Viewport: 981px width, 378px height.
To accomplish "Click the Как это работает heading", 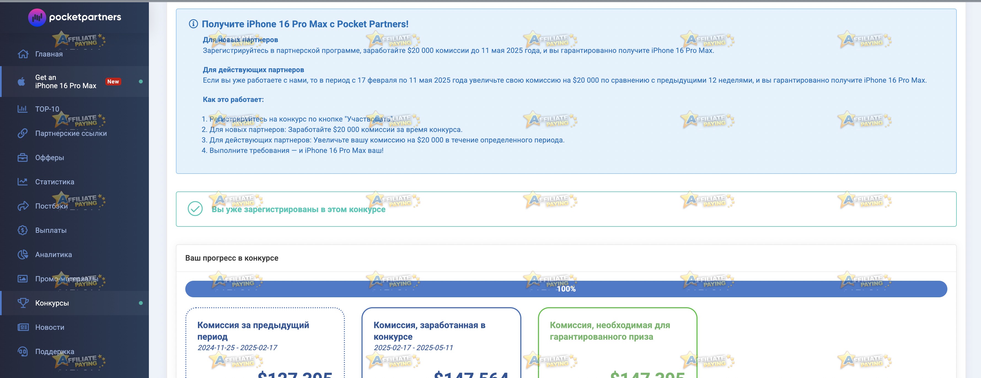I will [x=233, y=99].
